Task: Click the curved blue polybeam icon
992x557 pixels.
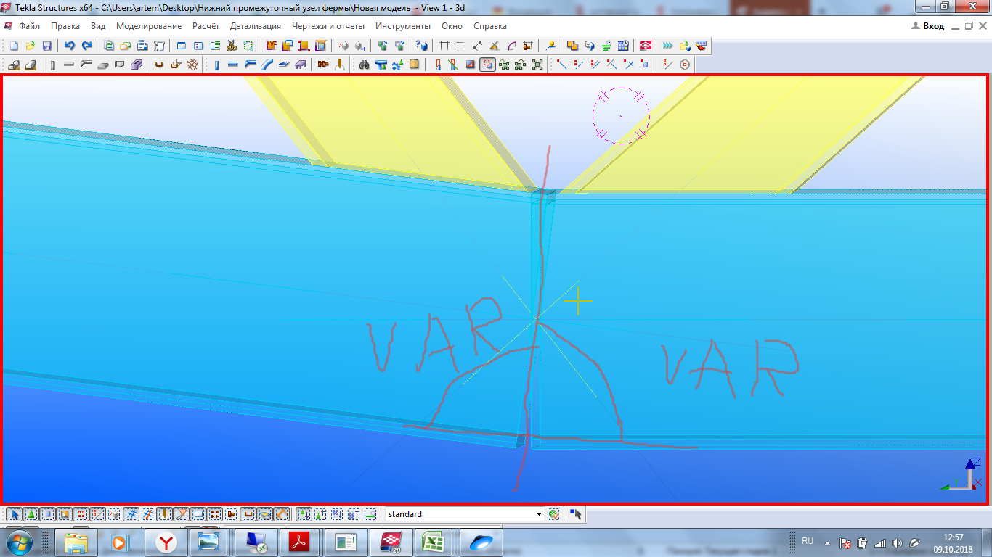Action: tap(267, 65)
